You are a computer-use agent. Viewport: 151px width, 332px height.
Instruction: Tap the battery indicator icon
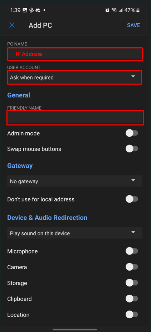tap(138, 10)
